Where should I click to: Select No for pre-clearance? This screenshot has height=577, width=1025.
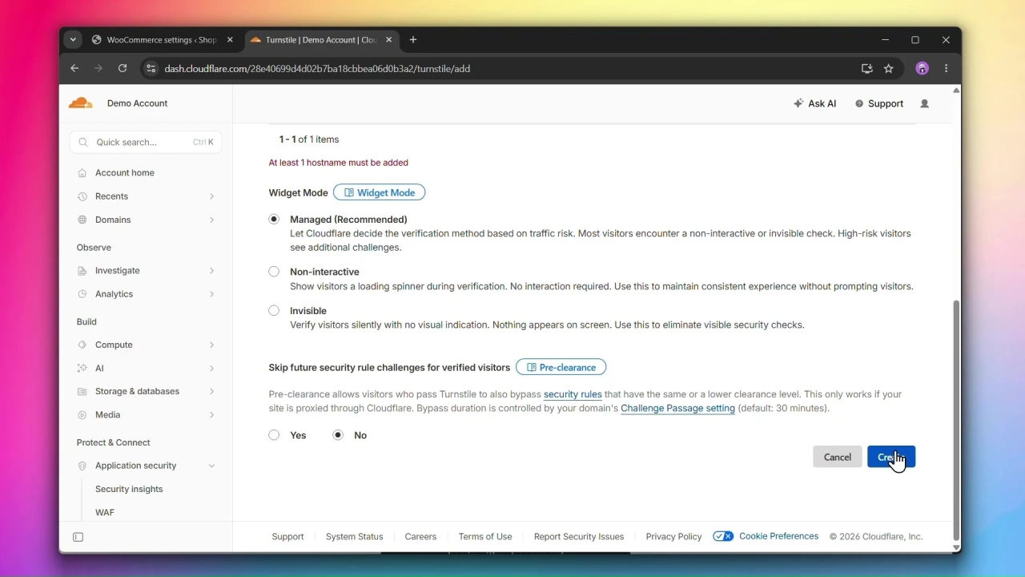click(x=338, y=435)
